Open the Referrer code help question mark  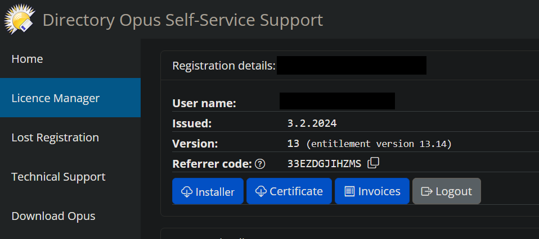pyautogui.click(x=260, y=164)
